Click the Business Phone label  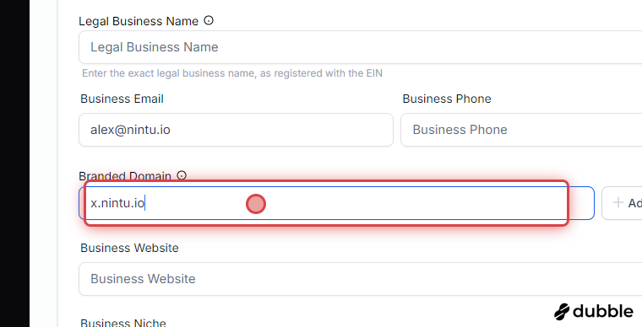[447, 99]
